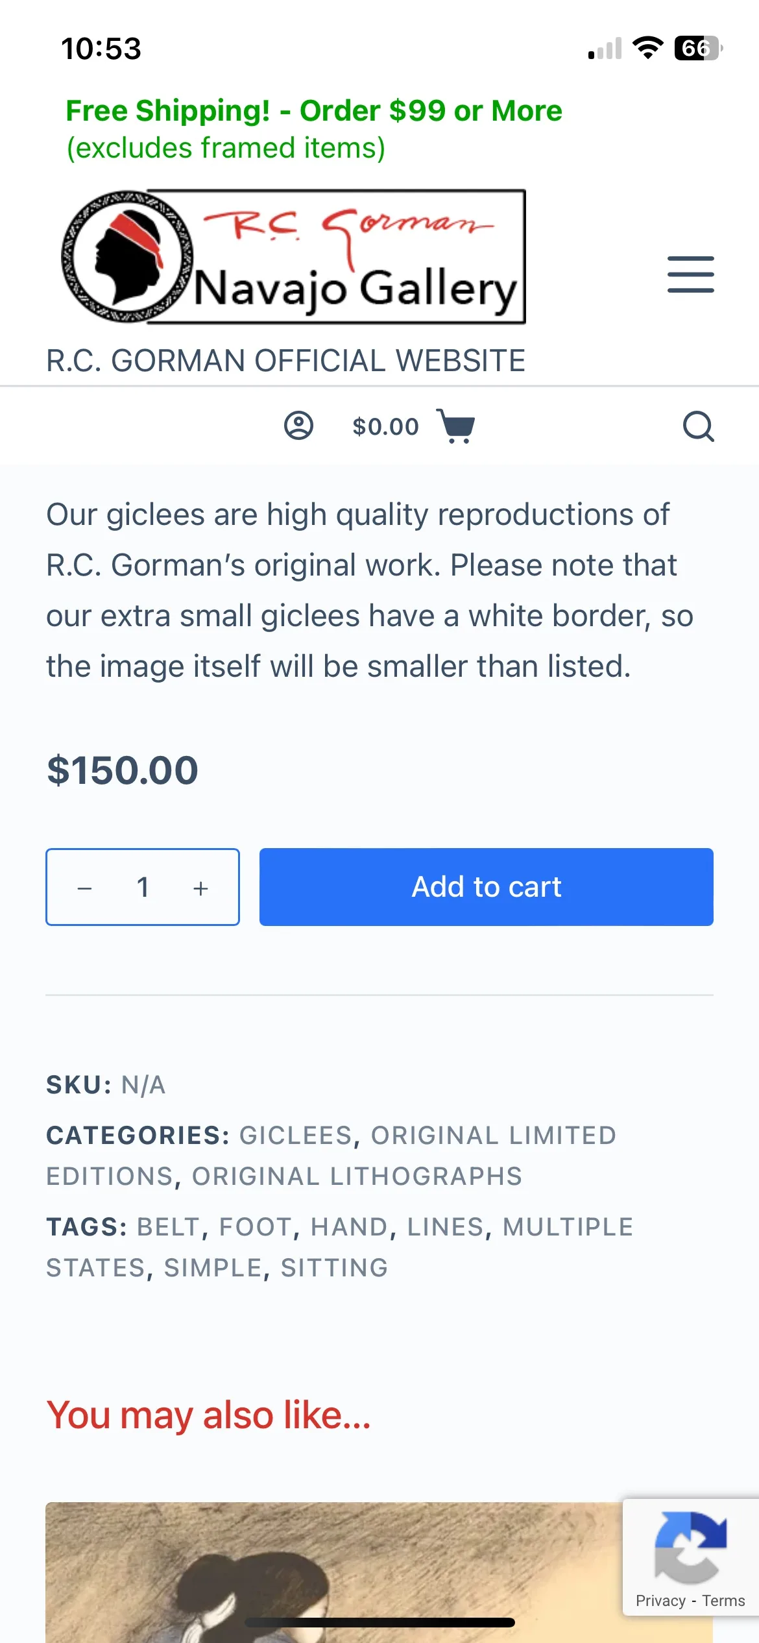Click the $0.00 cart total

click(x=385, y=426)
